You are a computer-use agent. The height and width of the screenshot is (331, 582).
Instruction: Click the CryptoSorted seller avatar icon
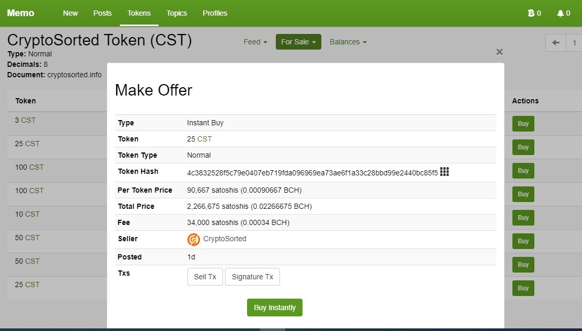[x=193, y=240]
